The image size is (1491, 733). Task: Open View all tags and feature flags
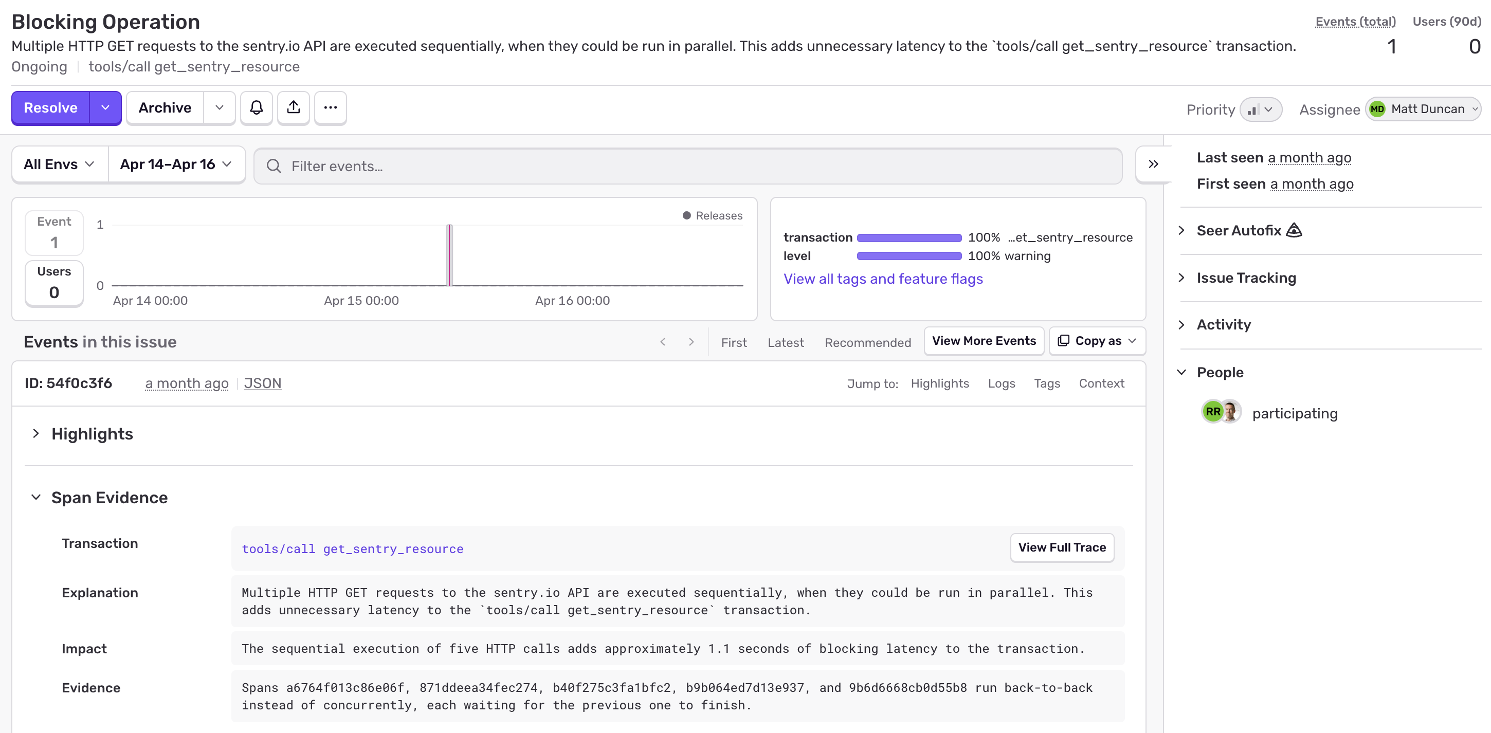[883, 279]
